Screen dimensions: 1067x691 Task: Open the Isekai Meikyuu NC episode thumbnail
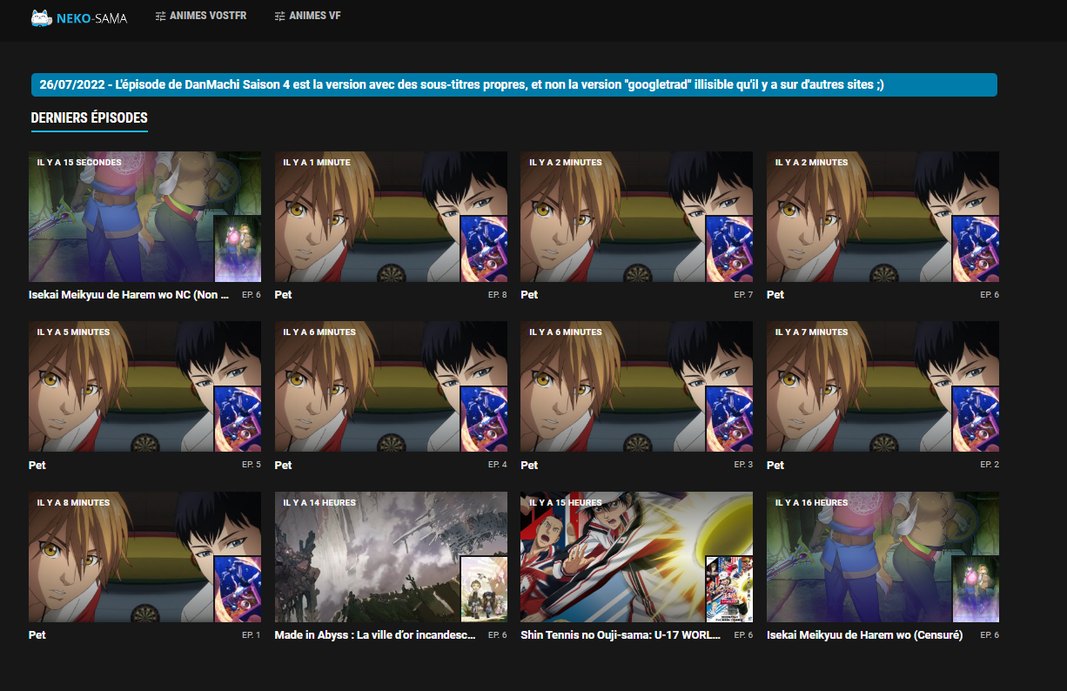pos(144,217)
